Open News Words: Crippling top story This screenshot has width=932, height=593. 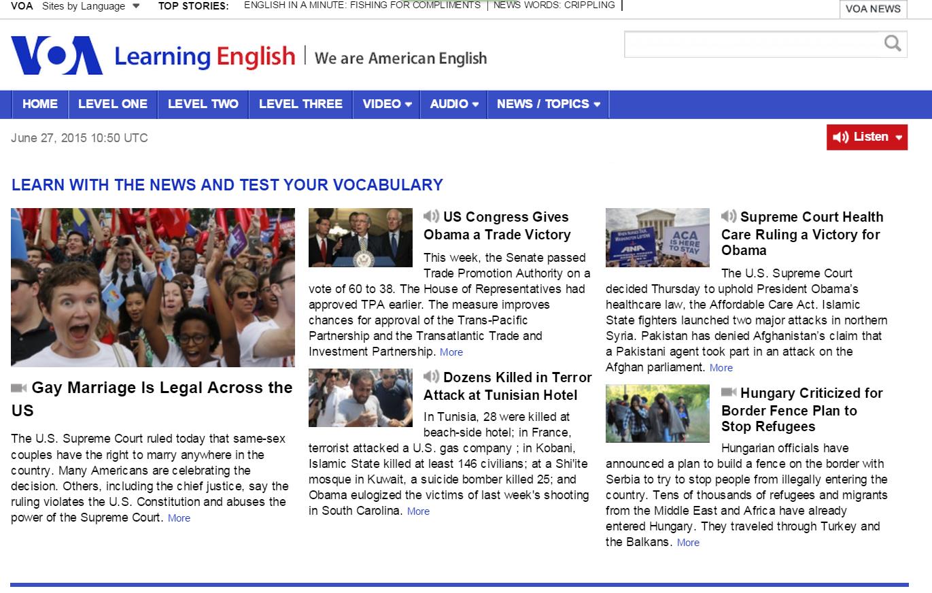point(554,5)
